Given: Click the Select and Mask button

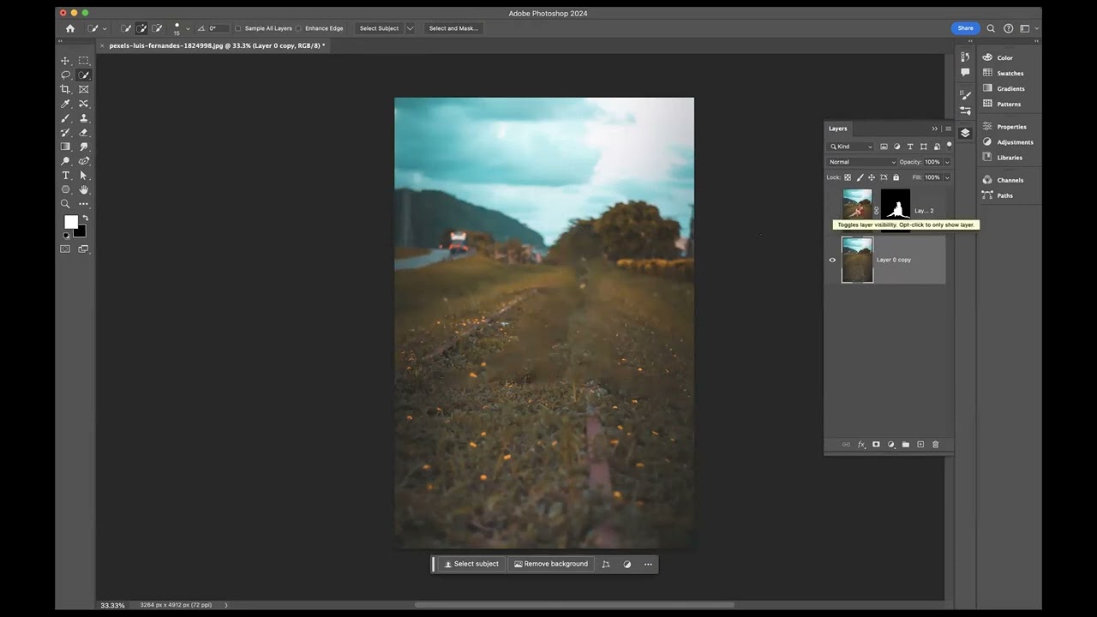Looking at the screenshot, I should pos(453,28).
